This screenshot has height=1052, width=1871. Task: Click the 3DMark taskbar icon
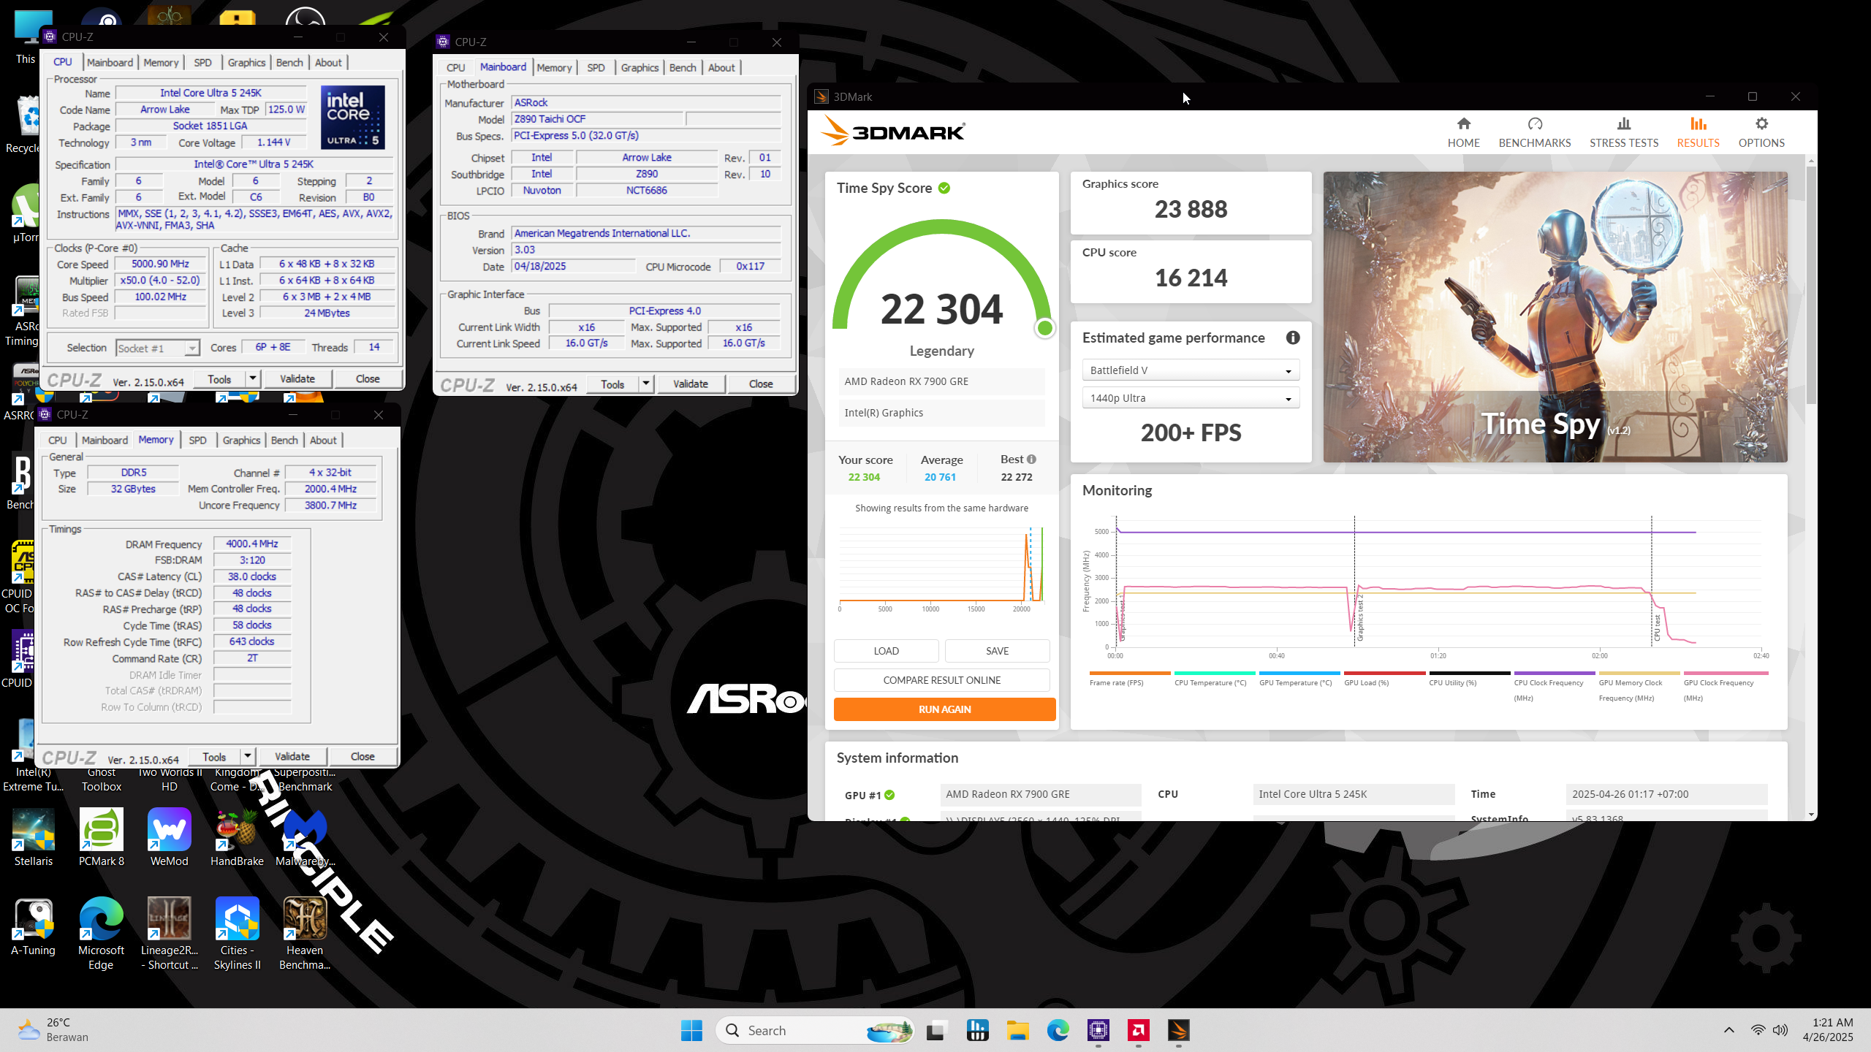(1178, 1030)
